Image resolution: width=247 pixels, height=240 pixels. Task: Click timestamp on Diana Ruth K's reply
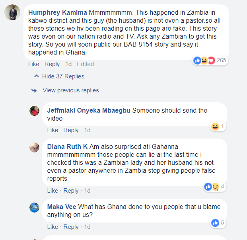pyautogui.click(x=87, y=191)
